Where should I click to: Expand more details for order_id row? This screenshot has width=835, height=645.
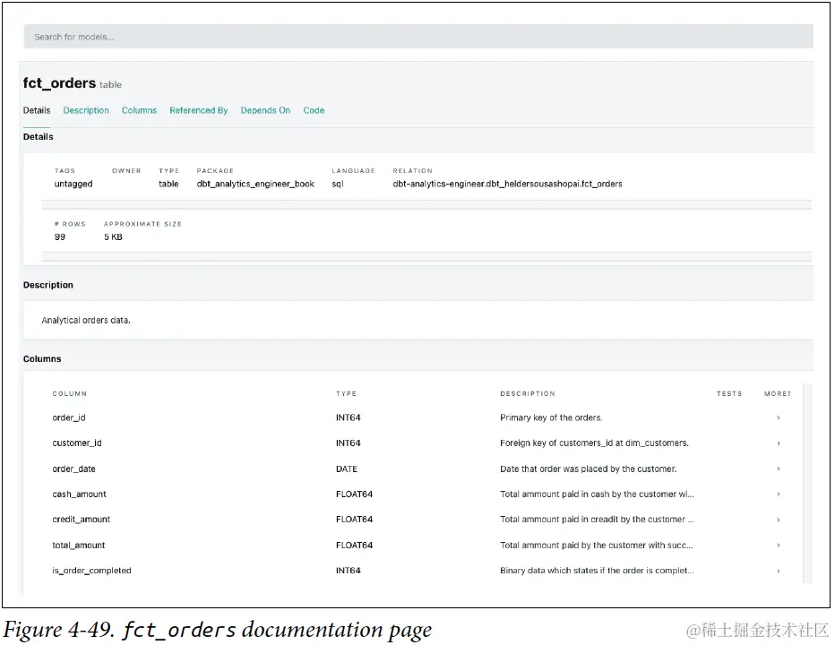(778, 417)
